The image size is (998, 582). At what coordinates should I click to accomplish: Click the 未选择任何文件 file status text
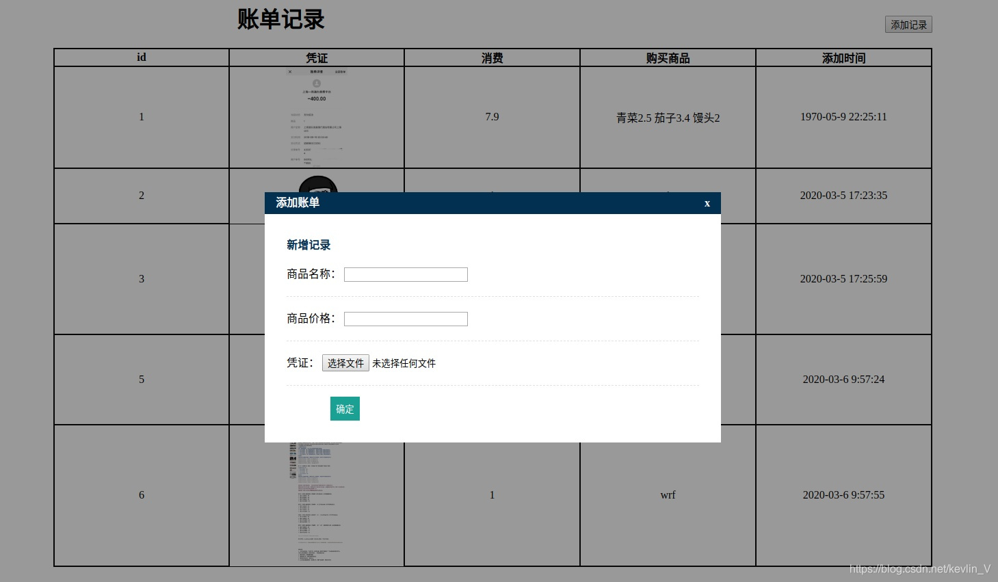click(x=404, y=363)
